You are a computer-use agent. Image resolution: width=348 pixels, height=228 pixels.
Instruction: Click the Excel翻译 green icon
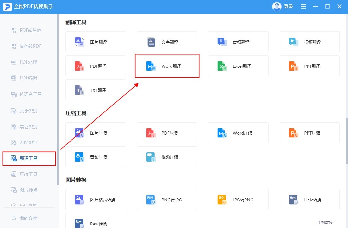tap(222, 66)
